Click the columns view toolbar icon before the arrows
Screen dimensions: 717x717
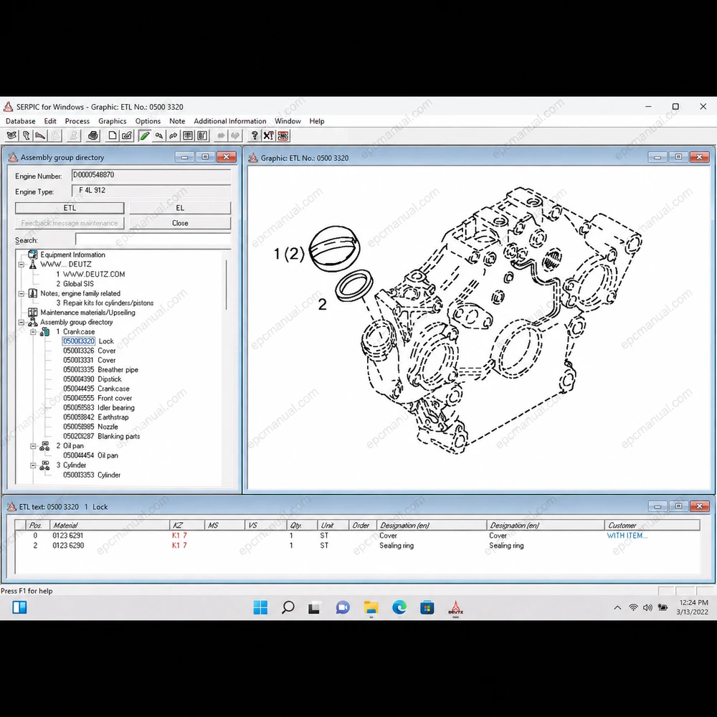click(x=201, y=136)
